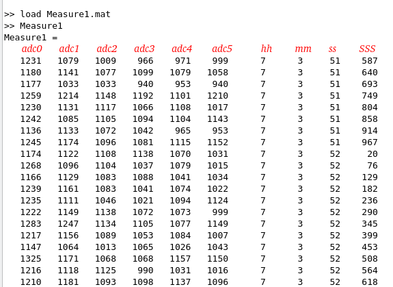Click the 'load Measure1.mat' command line
393x287 pixels.
pyautogui.click(x=57, y=14)
